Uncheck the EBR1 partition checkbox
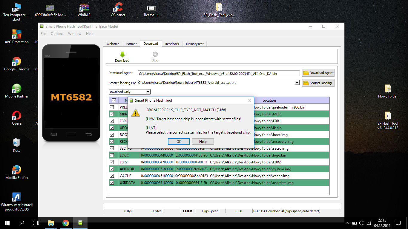This screenshot has width=408, height=229. click(112, 121)
